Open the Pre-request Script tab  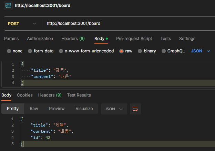[134, 39]
